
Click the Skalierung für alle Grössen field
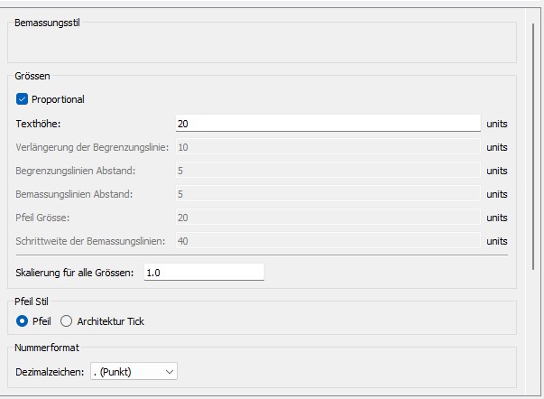[204, 272]
